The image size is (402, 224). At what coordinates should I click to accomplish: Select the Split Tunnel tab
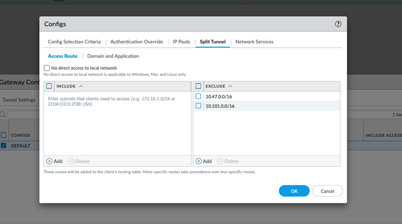(x=213, y=42)
